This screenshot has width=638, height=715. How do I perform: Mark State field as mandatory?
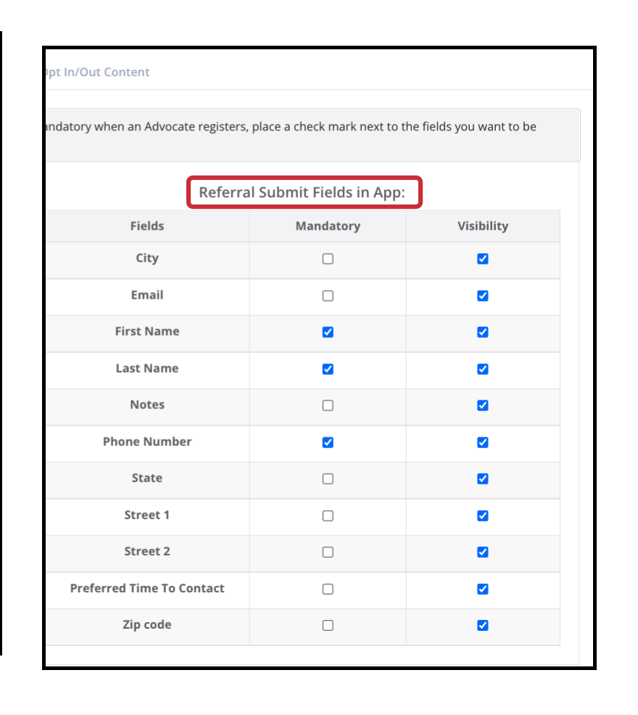(328, 479)
